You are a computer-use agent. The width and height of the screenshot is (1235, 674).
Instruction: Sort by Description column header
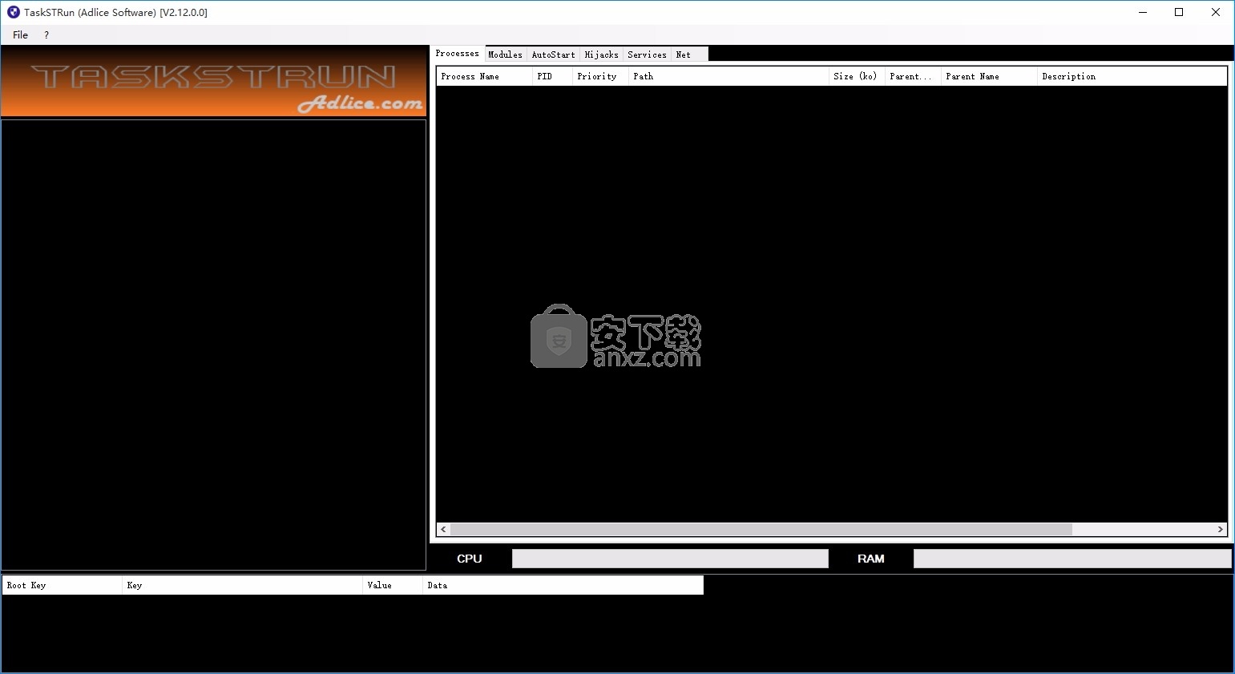1132,76
